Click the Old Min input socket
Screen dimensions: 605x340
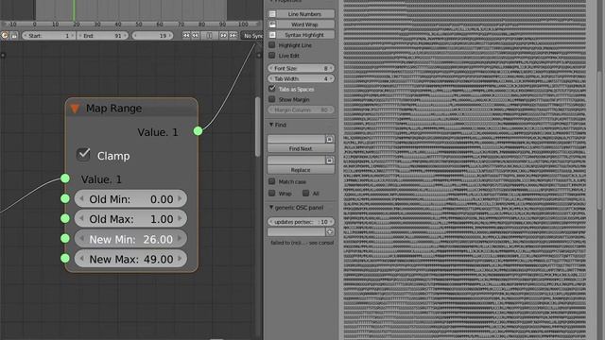pos(65,198)
